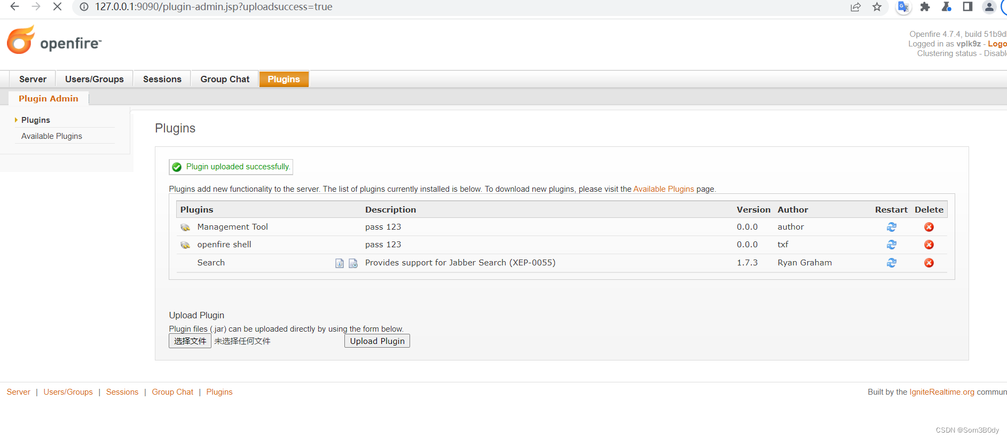The image size is (1007, 439).
Task: Click the openfire shell plugin icon
Action: 185,245
